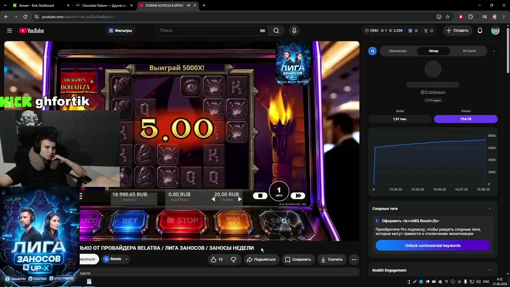510x287 pixels.
Task: Click the magnifying glass search button
Action: [x=276, y=31]
